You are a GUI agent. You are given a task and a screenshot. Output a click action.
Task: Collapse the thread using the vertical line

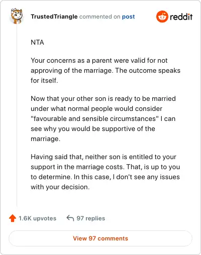click(x=17, y=115)
